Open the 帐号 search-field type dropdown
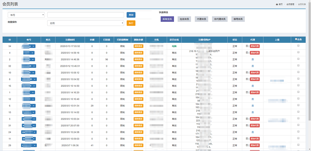 26,15
